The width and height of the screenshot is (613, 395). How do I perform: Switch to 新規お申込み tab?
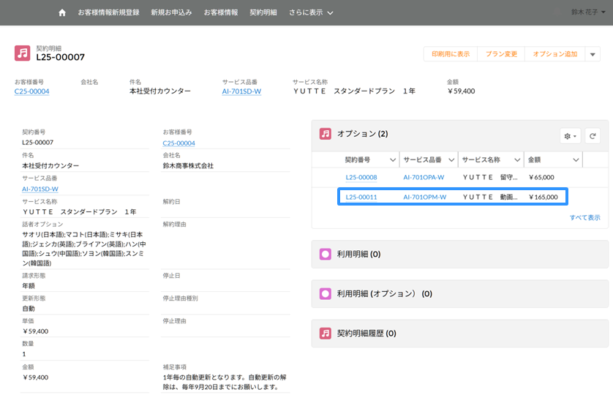tap(171, 12)
